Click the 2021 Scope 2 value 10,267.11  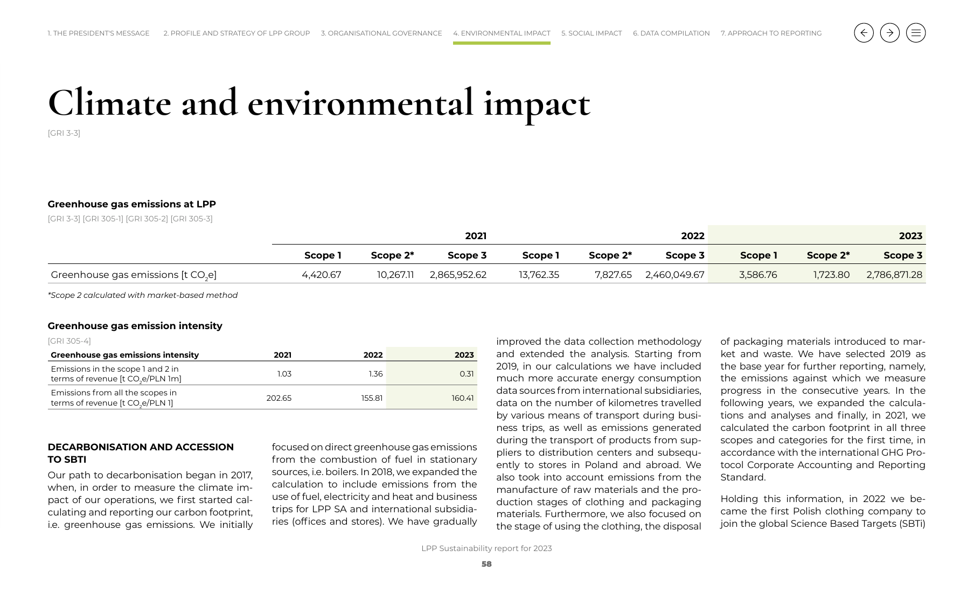(395, 275)
